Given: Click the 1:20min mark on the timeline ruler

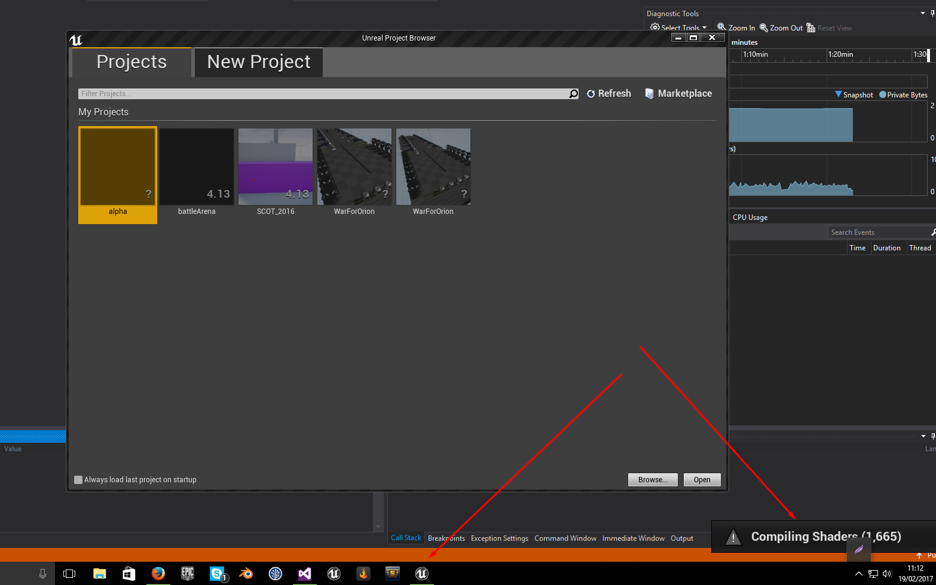Looking at the screenshot, I should pyautogui.click(x=840, y=54).
